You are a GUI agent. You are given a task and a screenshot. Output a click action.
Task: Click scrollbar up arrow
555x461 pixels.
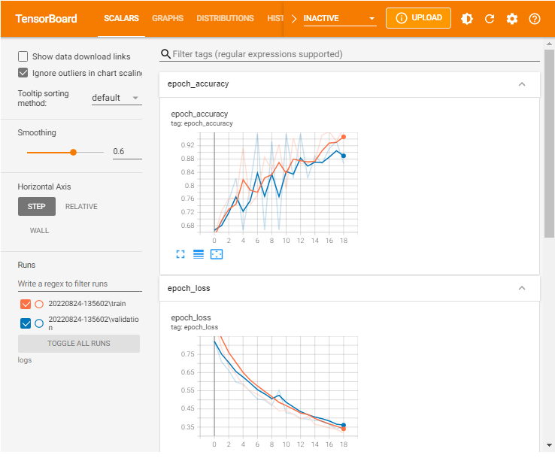pyautogui.click(x=549, y=44)
